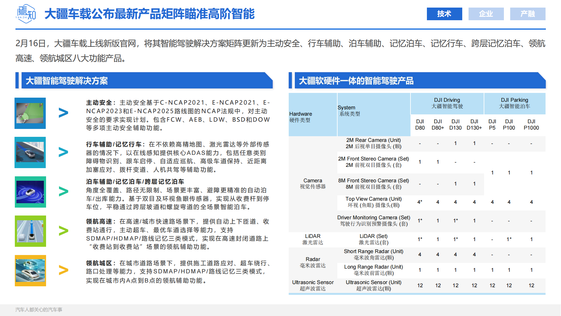The height and width of the screenshot is (316, 561).
Task: Open the 主动安全 radar-scan thumbnail
Action: (x=30, y=113)
